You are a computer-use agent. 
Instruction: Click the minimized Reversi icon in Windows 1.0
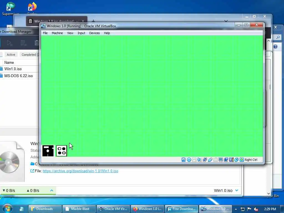[62, 151]
